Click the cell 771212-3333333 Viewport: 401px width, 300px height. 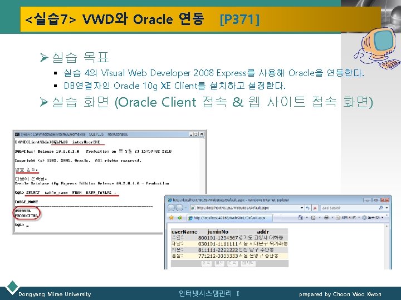[218, 256]
